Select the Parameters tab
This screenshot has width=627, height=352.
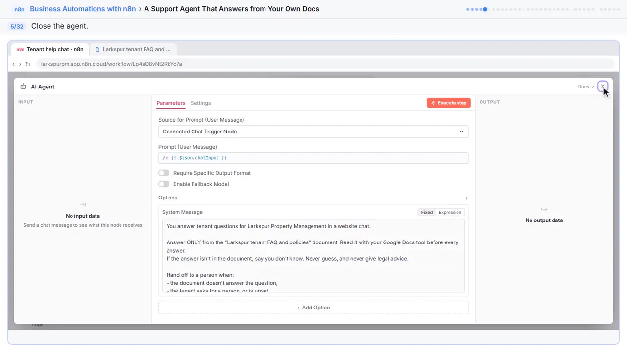171,103
